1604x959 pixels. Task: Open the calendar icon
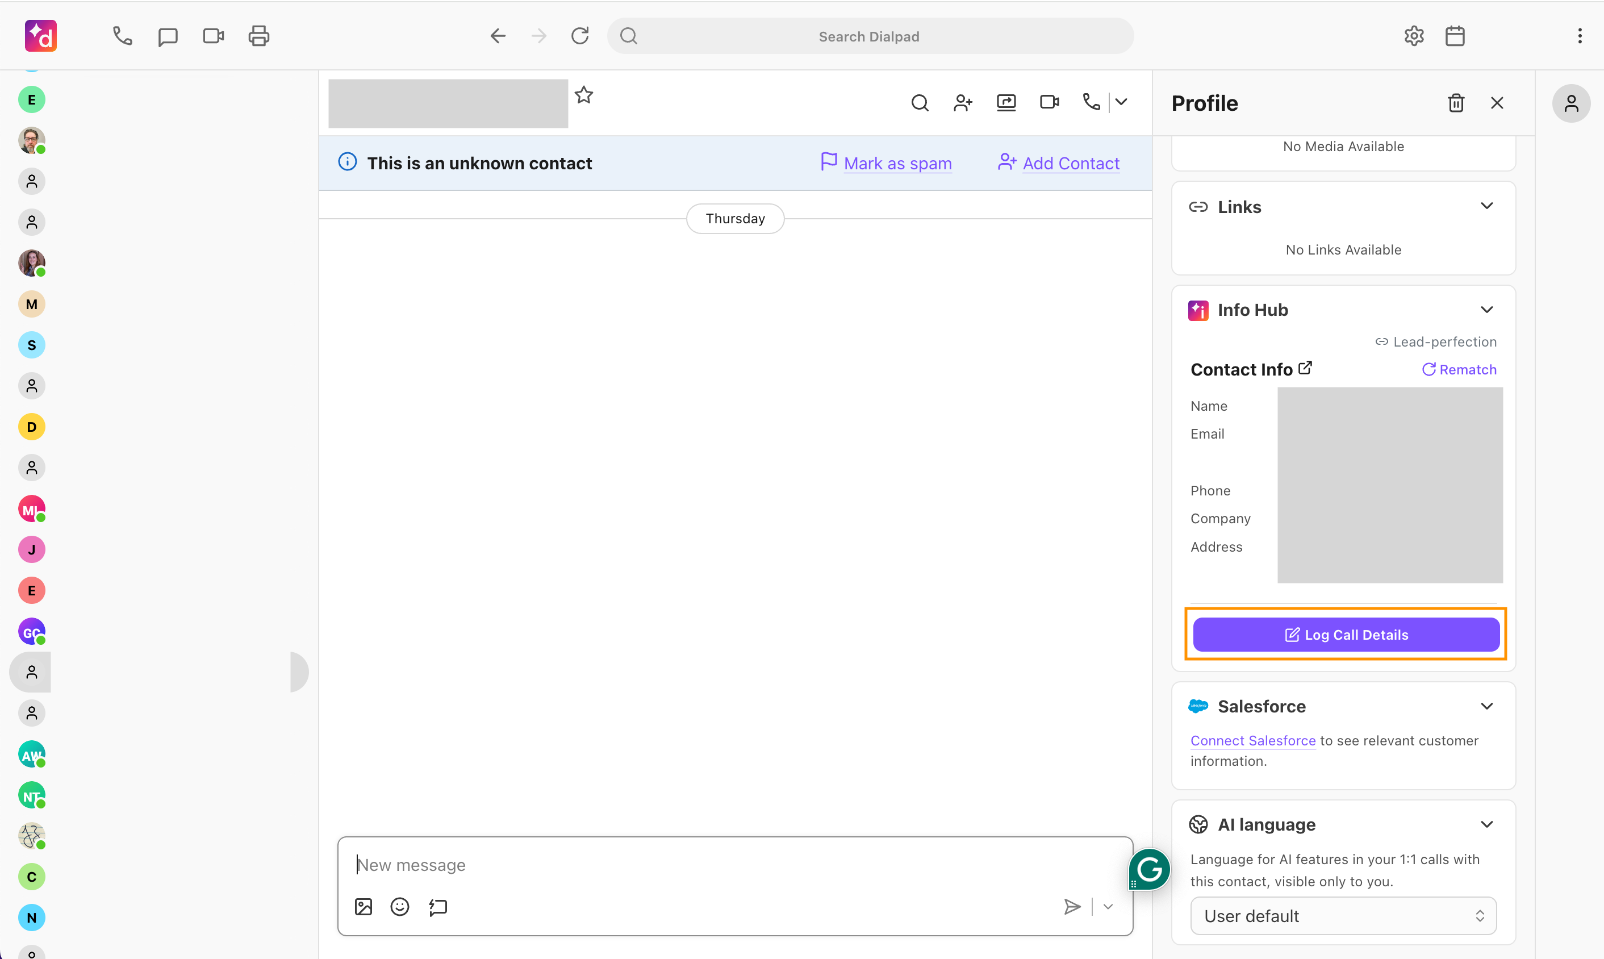pyautogui.click(x=1455, y=36)
